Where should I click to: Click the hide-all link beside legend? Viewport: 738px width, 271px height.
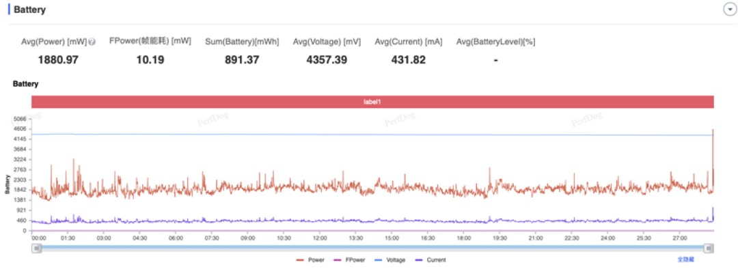686,259
